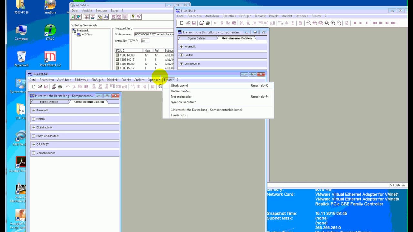Screen dimensions: 413x232
Task: Open iTALC desktop shortcut
Action: click(x=50, y=32)
